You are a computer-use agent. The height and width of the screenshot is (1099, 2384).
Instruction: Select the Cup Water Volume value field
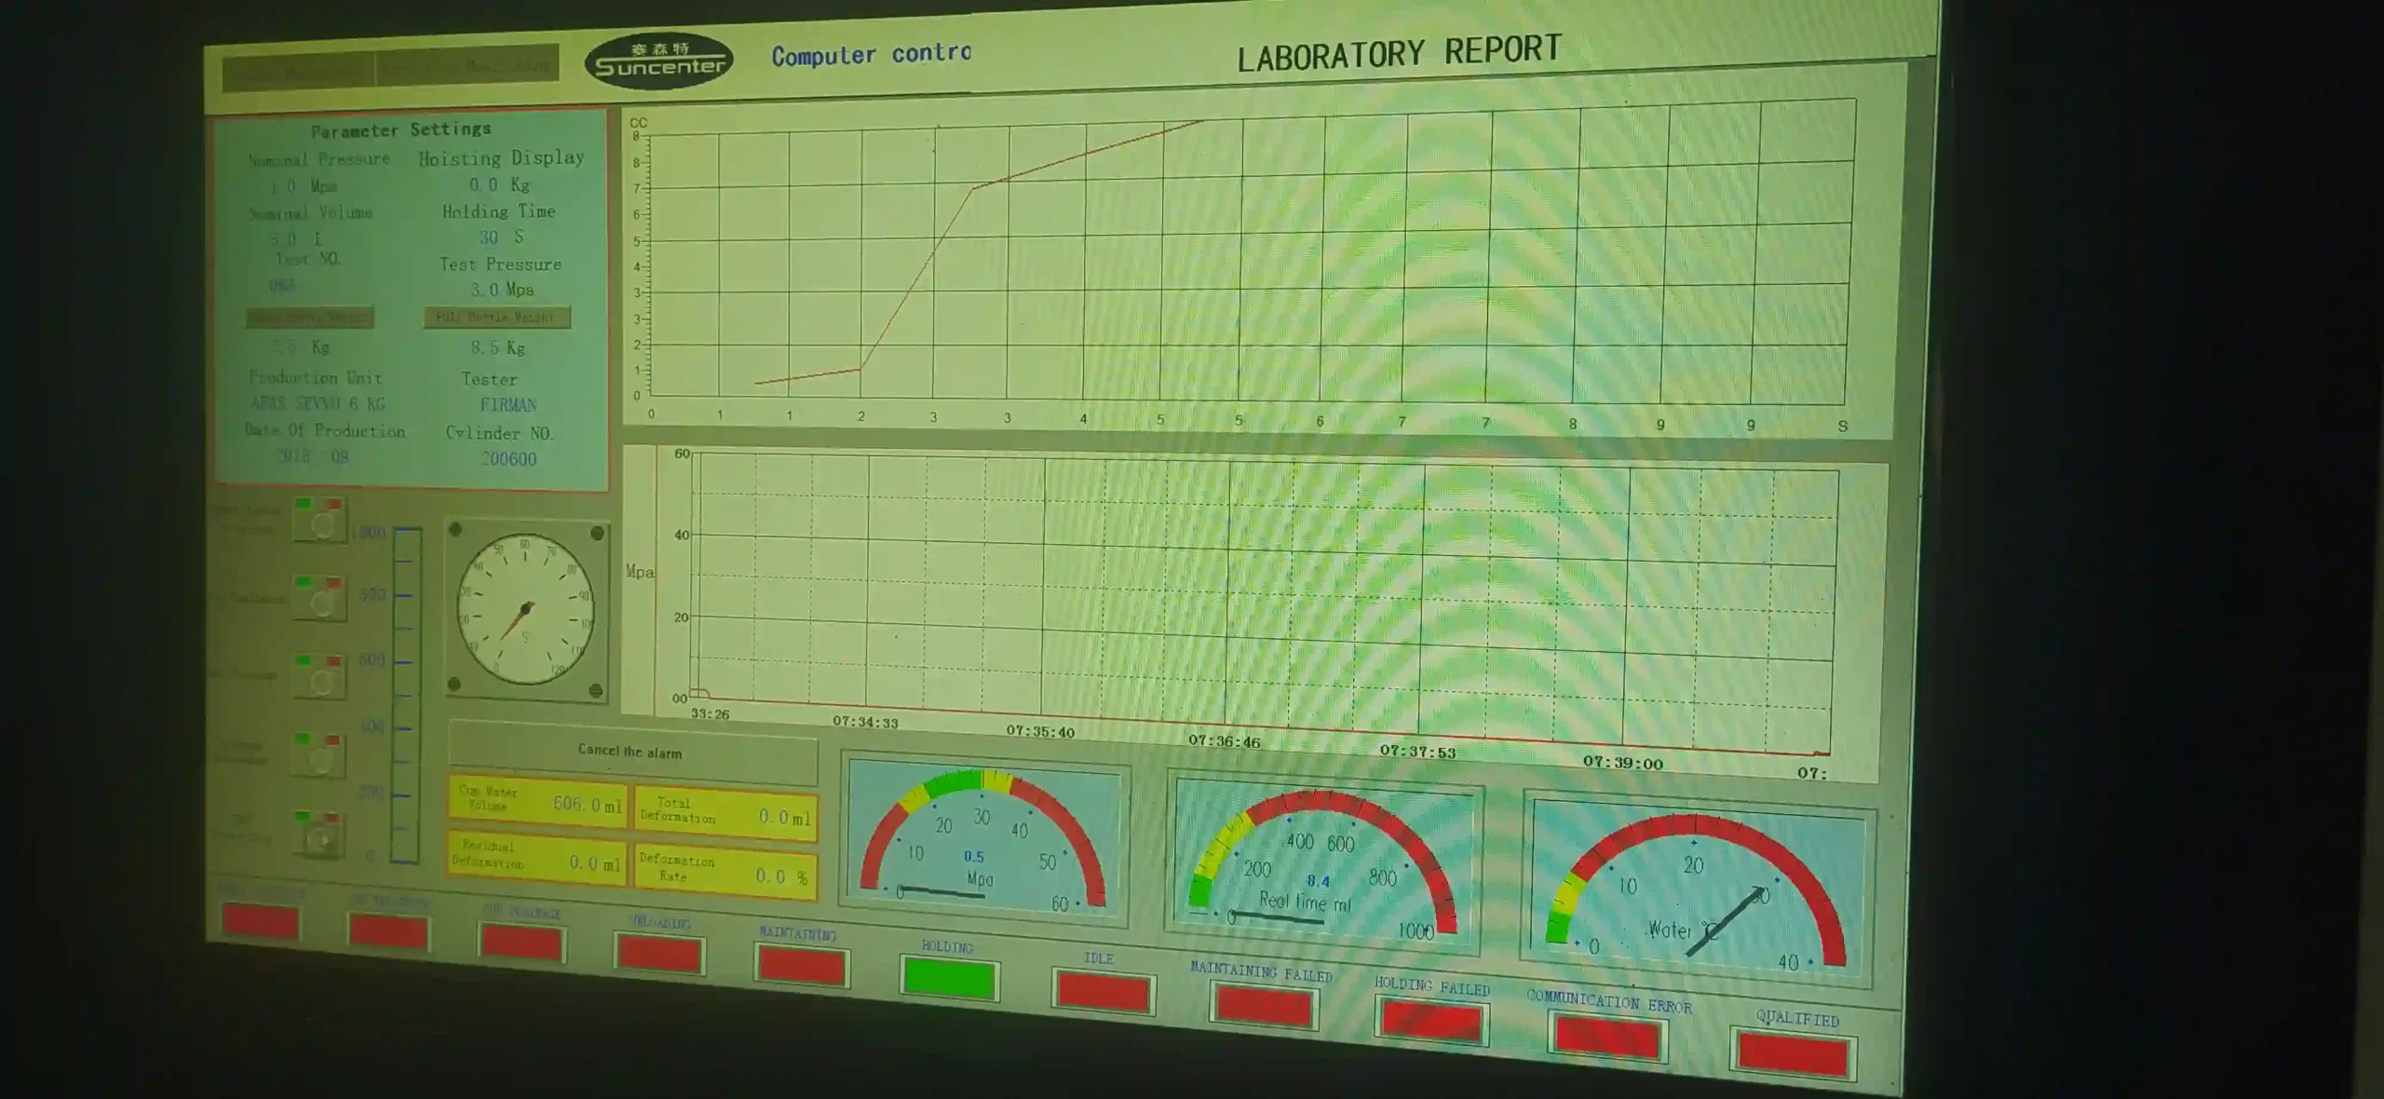(x=536, y=803)
